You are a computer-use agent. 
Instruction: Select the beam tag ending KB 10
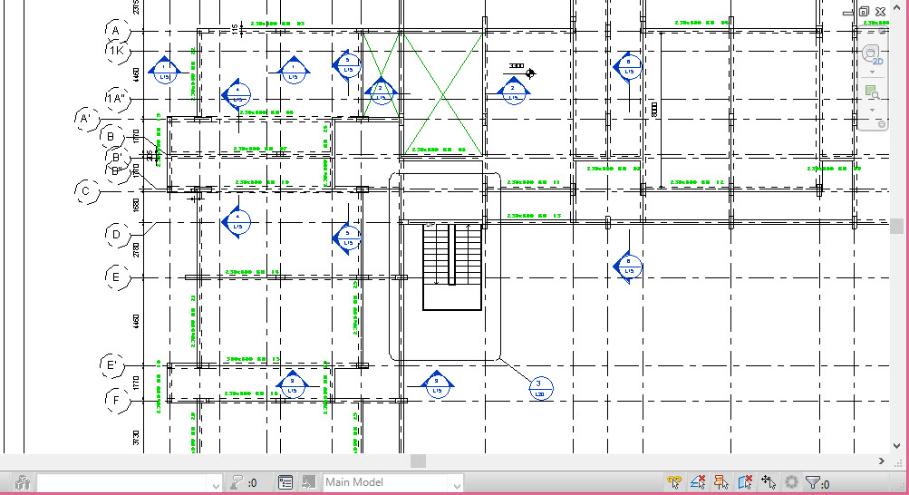tap(262, 182)
